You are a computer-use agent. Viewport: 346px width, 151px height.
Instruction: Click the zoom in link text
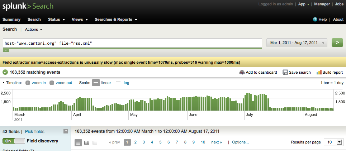[x=39, y=83]
